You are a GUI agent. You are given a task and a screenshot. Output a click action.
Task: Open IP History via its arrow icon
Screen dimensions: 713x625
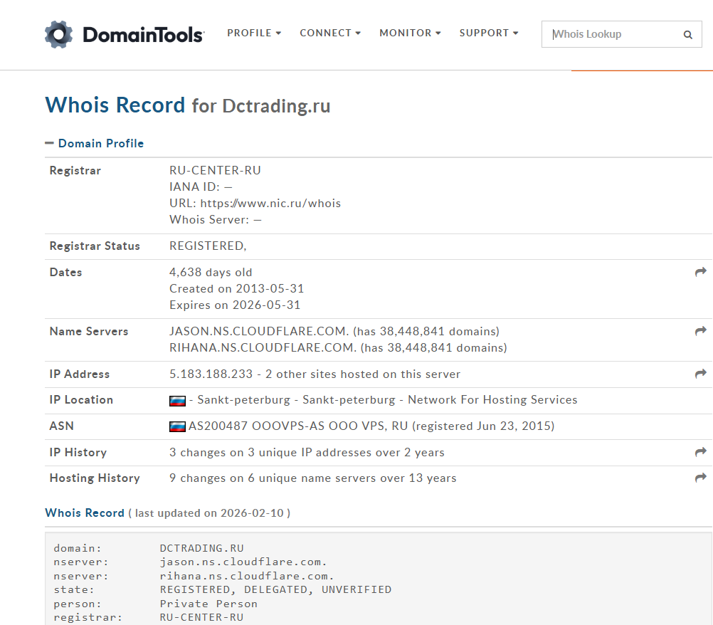(701, 452)
